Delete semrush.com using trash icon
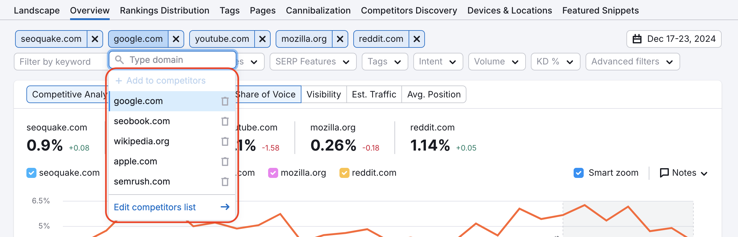Image resolution: width=738 pixels, height=237 pixels. coord(225,182)
